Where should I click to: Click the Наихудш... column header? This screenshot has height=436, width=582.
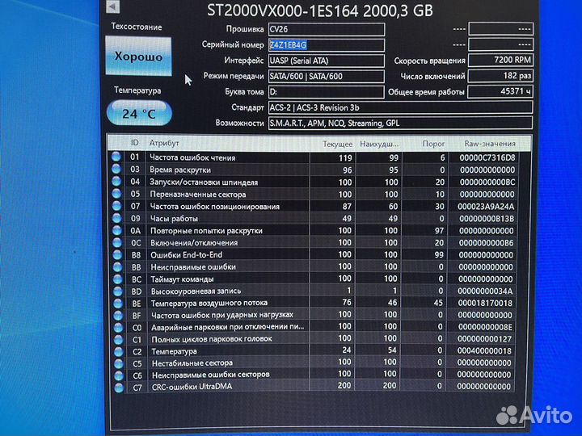[379, 144]
